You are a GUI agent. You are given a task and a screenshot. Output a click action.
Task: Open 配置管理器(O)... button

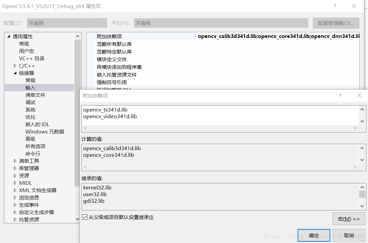click(x=336, y=23)
